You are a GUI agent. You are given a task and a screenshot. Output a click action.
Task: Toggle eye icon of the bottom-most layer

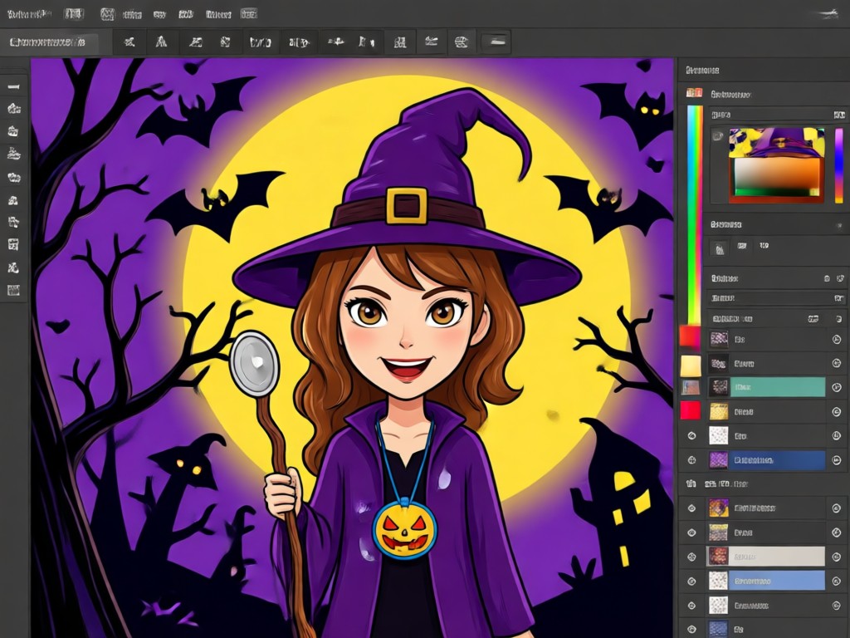coord(691,630)
